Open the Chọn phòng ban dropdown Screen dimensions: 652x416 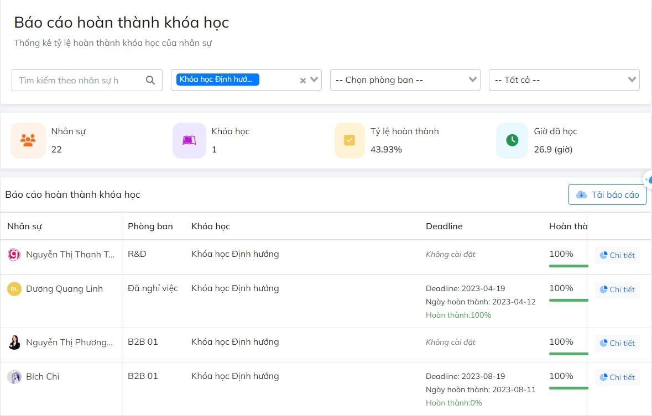(x=405, y=80)
